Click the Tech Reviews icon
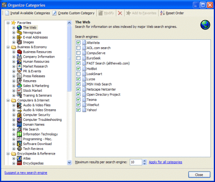The height and width of the screenshot is (182, 215). (x=20, y=149)
